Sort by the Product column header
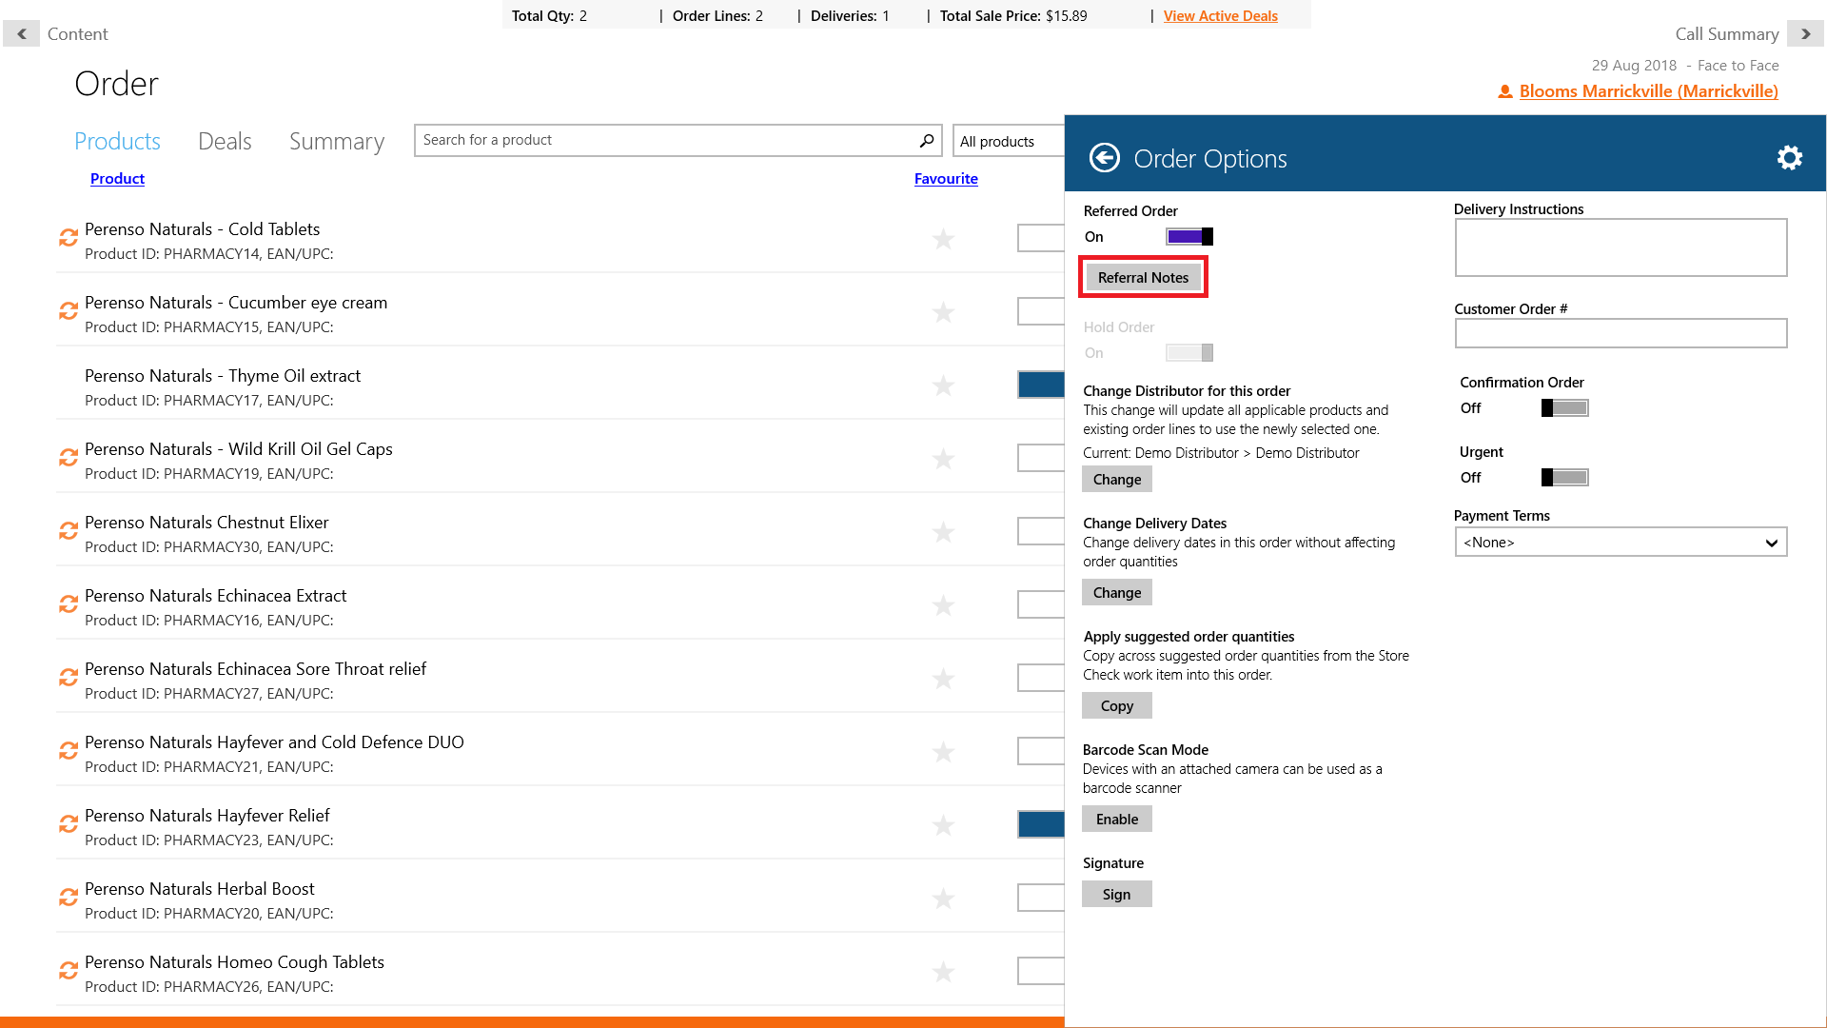 pos(117,179)
